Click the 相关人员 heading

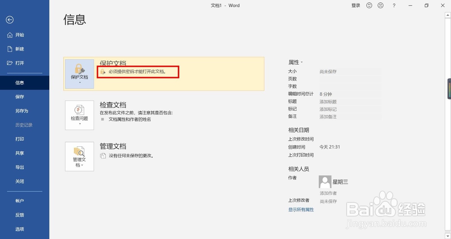coord(299,169)
